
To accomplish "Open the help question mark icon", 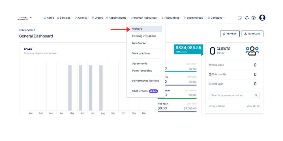I will coord(254,18).
